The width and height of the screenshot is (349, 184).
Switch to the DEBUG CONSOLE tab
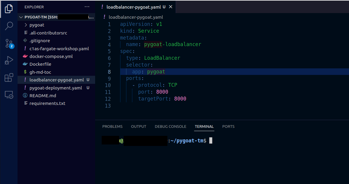[171, 126]
